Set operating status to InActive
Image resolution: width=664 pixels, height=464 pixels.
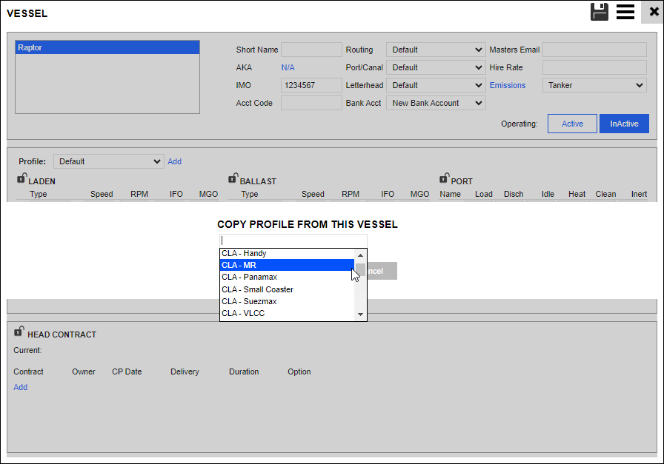[x=624, y=124]
